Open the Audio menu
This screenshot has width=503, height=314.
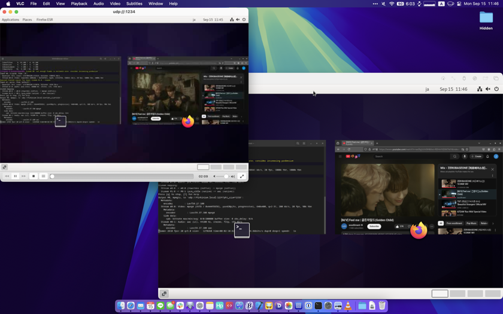98,4
